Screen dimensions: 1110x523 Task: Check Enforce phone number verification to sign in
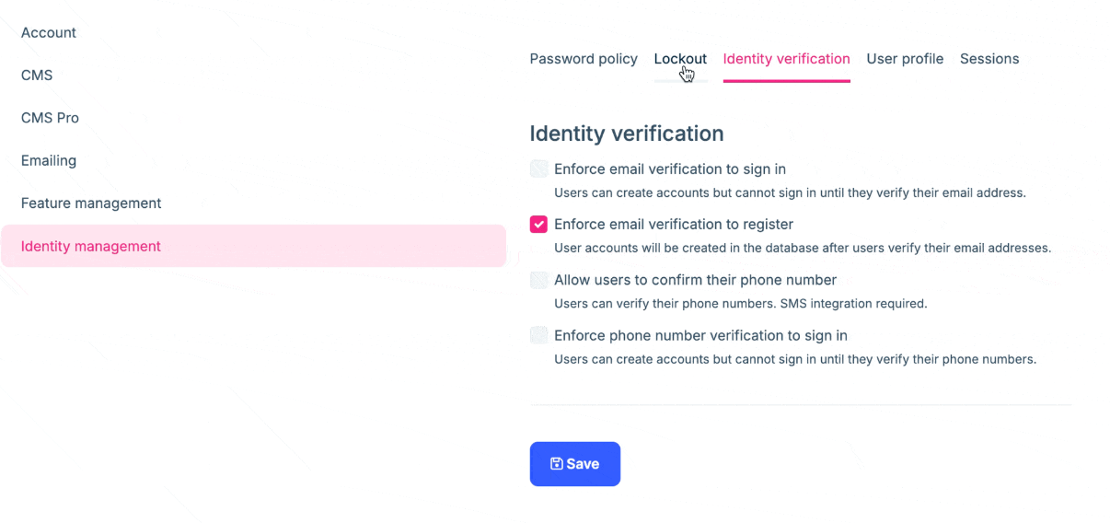coord(538,335)
